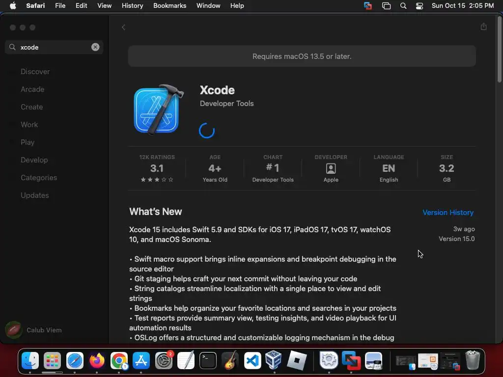Image resolution: width=503 pixels, height=377 pixels.
Task: Open the Calub Viem account
Action: click(x=33, y=330)
